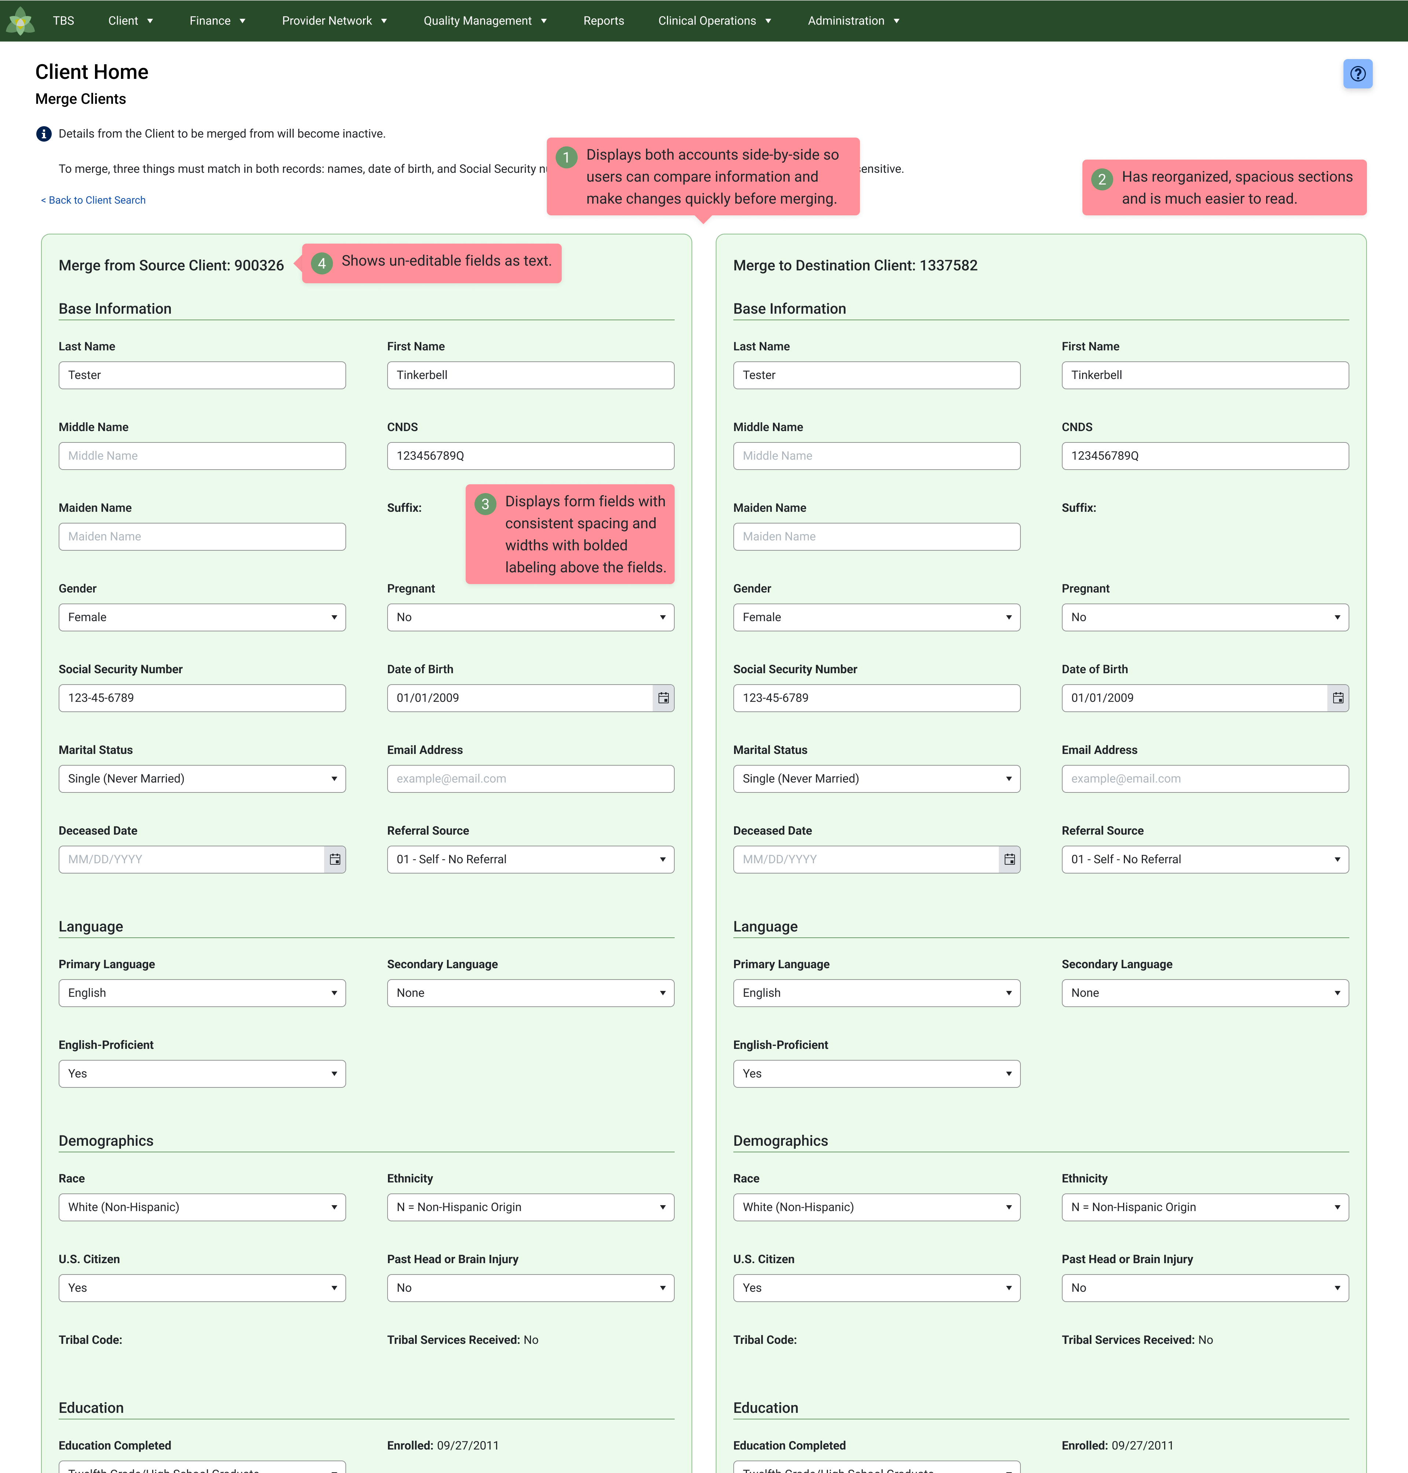1408x1473 pixels.
Task: Click destination client Email Address field
Action: coord(1205,779)
